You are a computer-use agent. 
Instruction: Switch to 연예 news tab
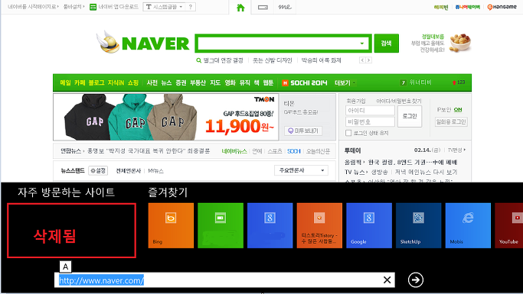tap(257, 151)
